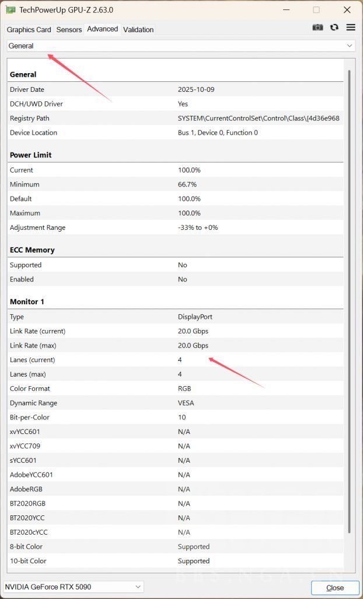The image size is (363, 599).
Task: Select the Advanced tab
Action: coord(103,29)
